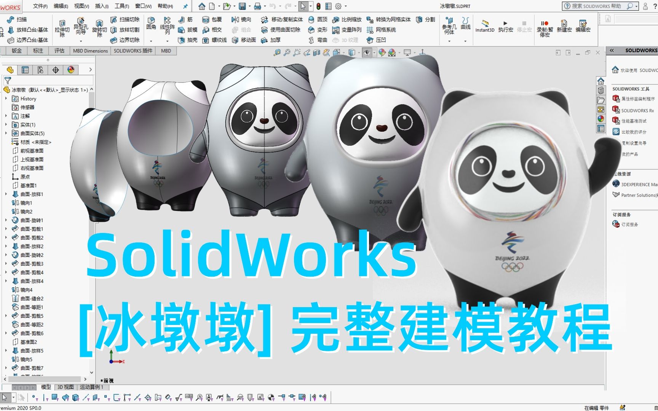
Task: Expand the History folder in the feature tree
Action: tap(6, 99)
